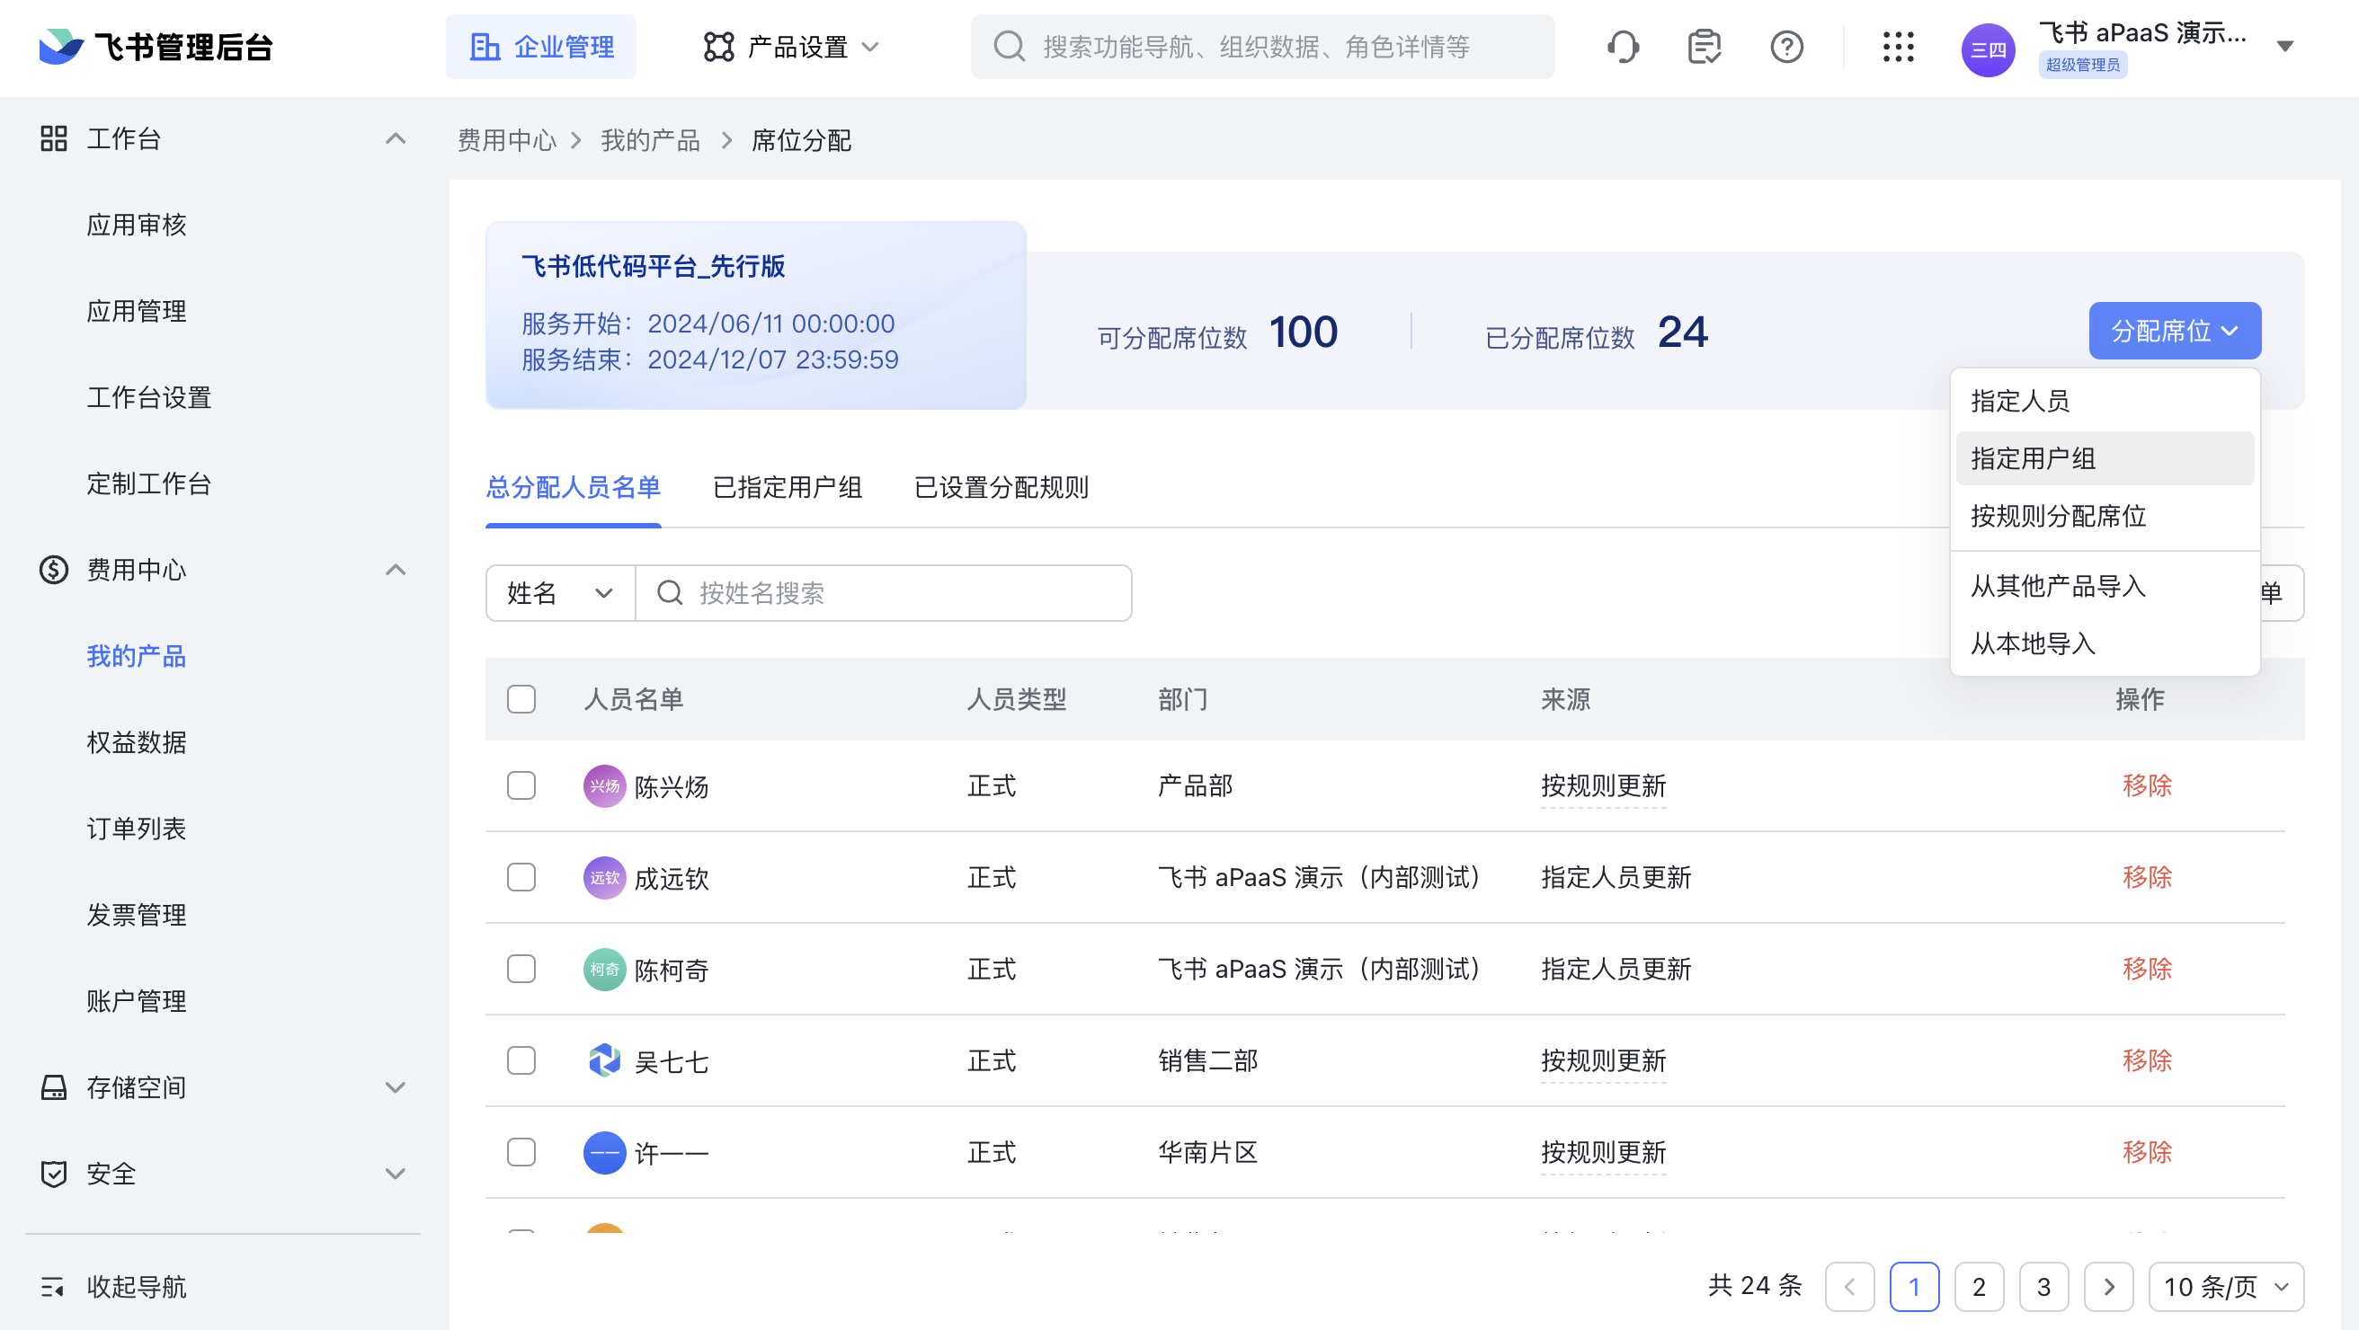
Task: Click 费用中心 in breadcrumb
Action: (507, 140)
